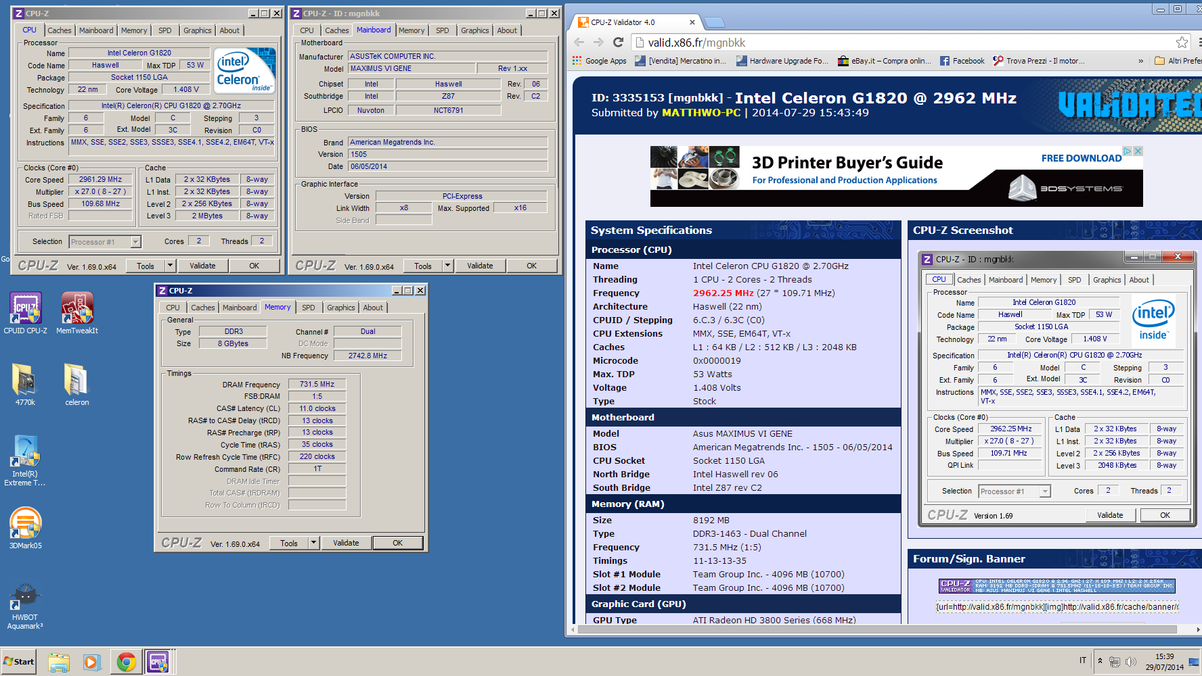Expand Tools dropdown arrow in Mainboard window

(448, 266)
